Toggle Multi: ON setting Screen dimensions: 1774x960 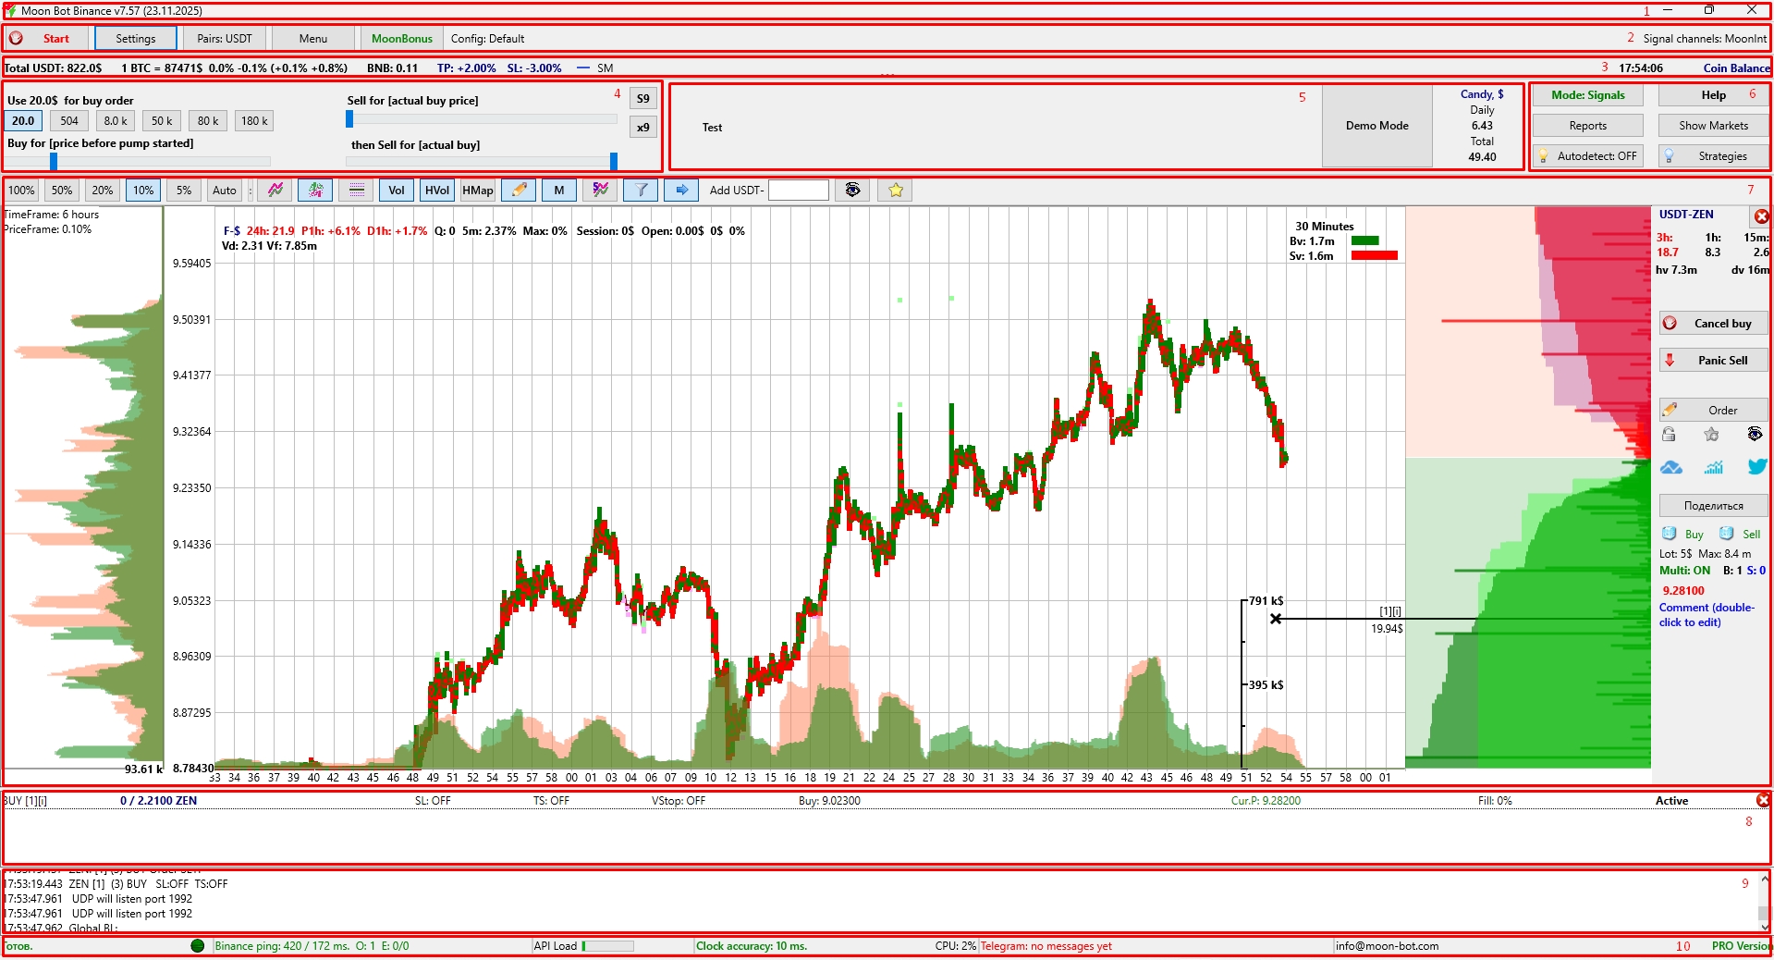point(1684,571)
